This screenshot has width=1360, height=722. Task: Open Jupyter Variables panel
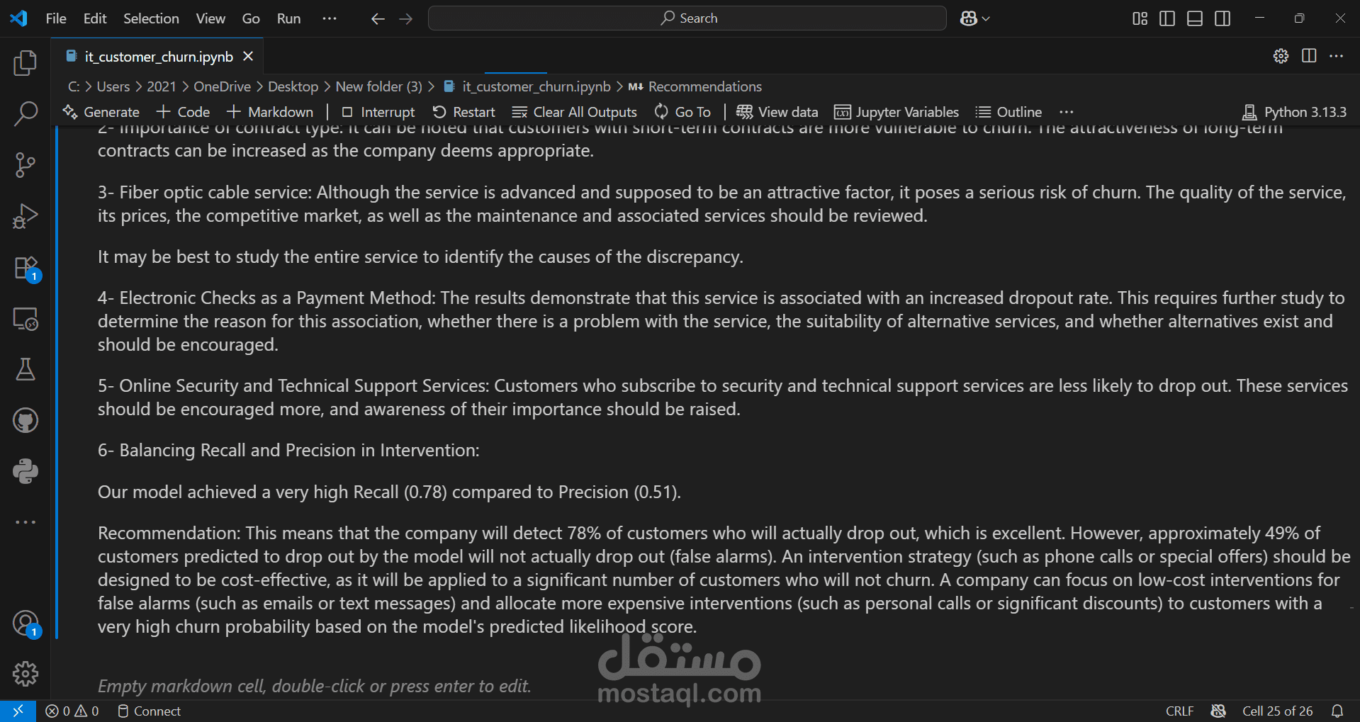(x=897, y=112)
